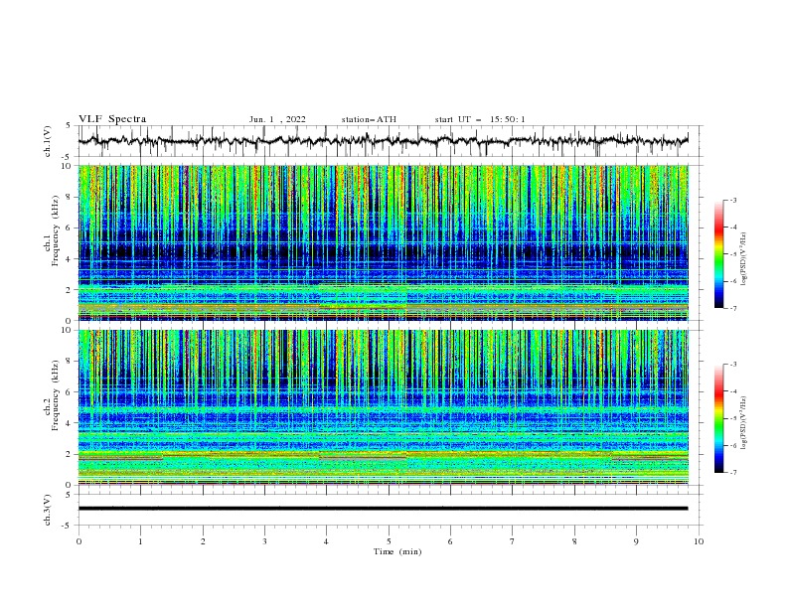
Task: Click the "6" kHz tick on ch.2 frequency axis
Action: point(68,392)
